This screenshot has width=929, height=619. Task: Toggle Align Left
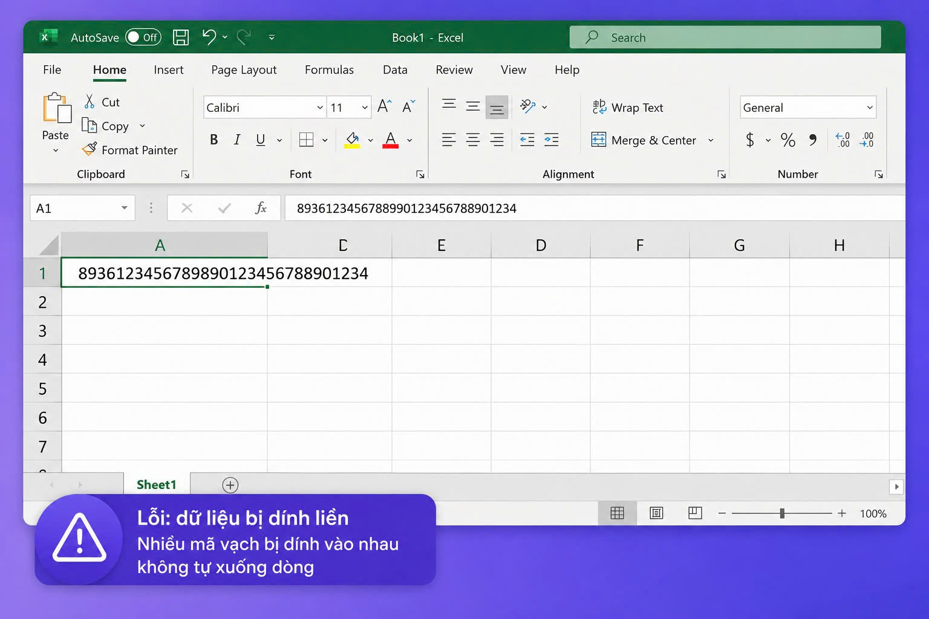(449, 140)
